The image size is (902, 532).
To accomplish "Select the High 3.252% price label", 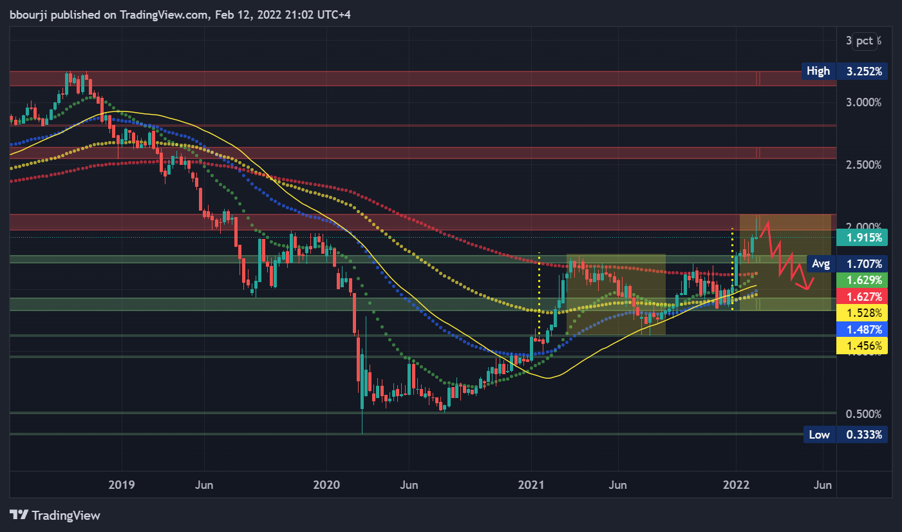I will (x=845, y=71).
